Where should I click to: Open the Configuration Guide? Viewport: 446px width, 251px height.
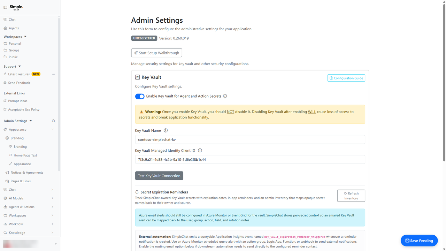(x=346, y=78)
